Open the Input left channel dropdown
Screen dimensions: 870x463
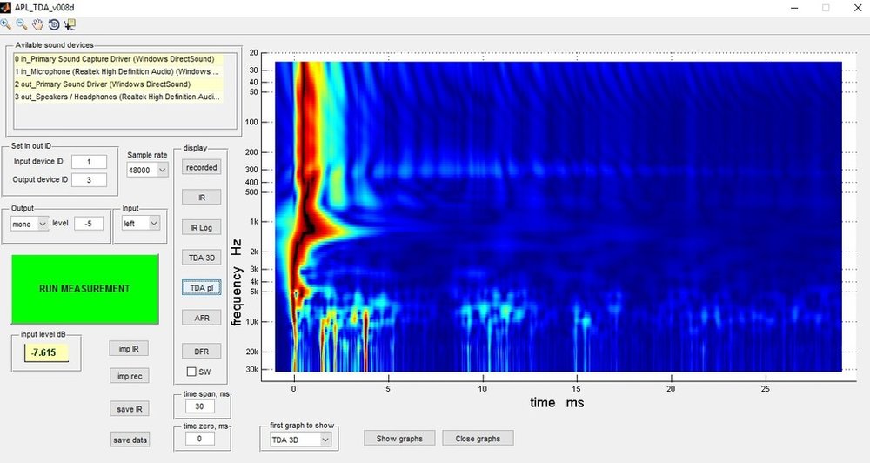(x=141, y=224)
